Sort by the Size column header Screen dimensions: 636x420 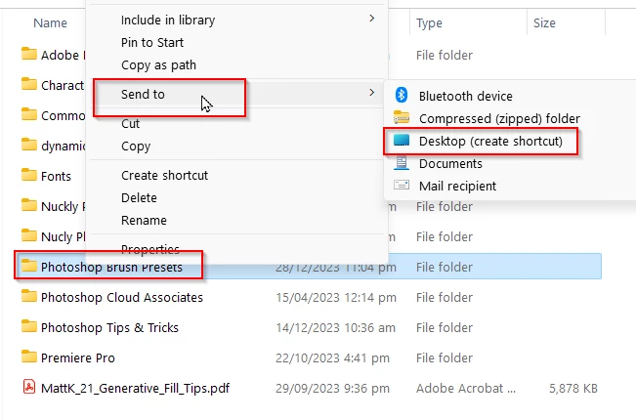(x=544, y=22)
